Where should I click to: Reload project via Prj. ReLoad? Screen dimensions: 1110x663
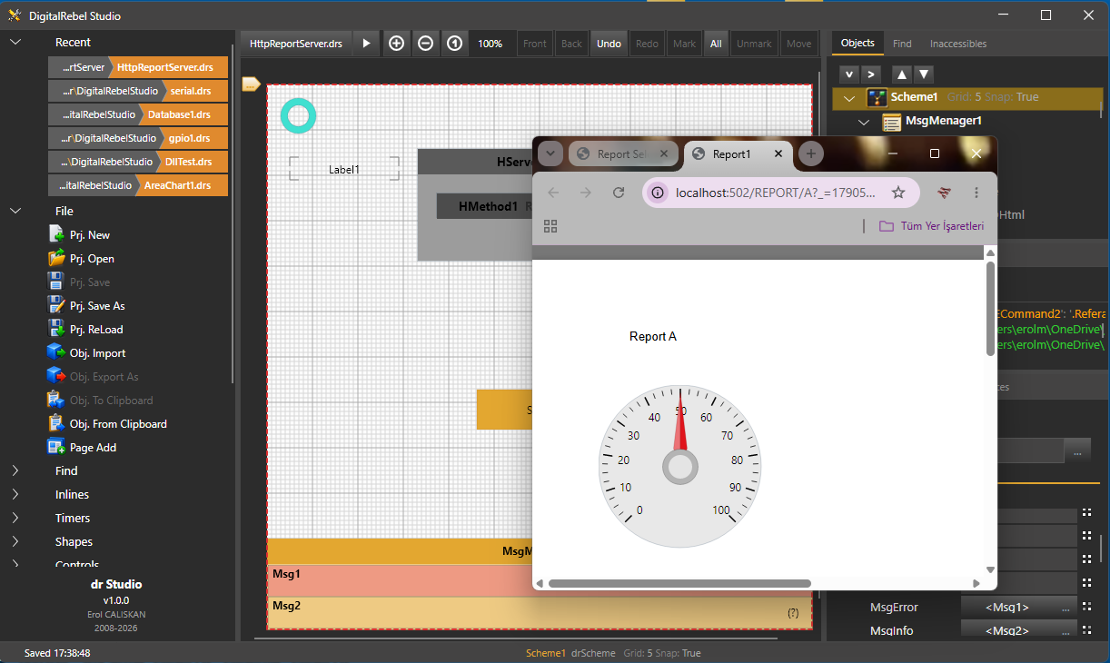click(95, 329)
